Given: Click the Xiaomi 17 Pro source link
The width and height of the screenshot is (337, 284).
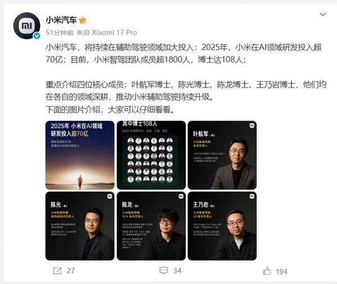Looking at the screenshot, I should tap(115, 33).
